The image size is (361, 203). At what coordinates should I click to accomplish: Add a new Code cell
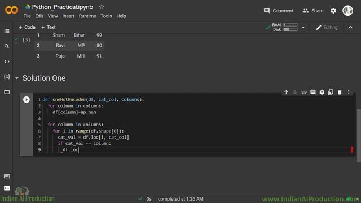pos(27,27)
